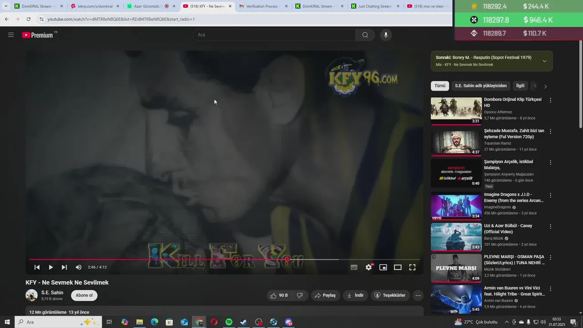Open the Imagine Dragons Enemy thumbnail
583x328 pixels.
click(456, 206)
